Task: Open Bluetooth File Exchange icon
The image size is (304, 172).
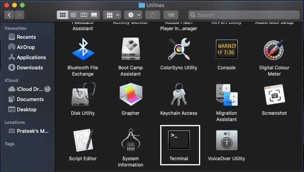Action: coord(83,49)
